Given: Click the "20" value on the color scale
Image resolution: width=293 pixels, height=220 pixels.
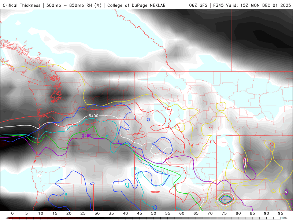Looking at the screenshot, I should click(x=69, y=213).
